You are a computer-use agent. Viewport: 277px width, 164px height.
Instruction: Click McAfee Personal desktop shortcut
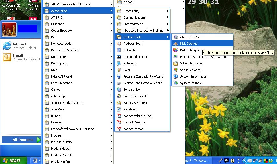pyautogui.click(x=33, y=6)
